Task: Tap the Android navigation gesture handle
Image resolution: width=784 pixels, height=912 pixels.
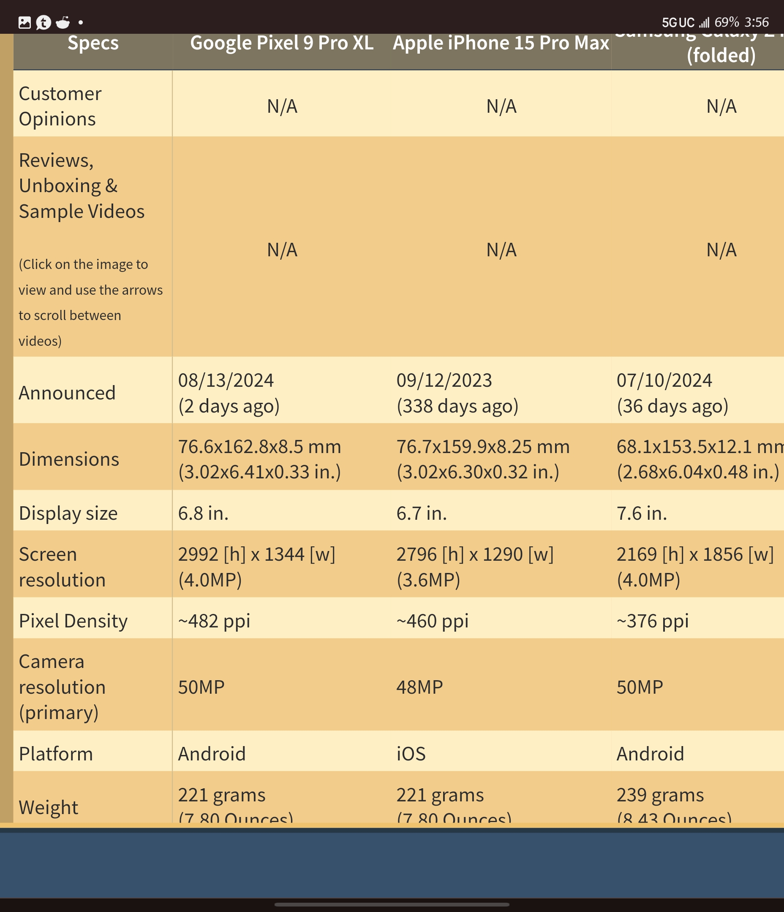Action: (392, 905)
